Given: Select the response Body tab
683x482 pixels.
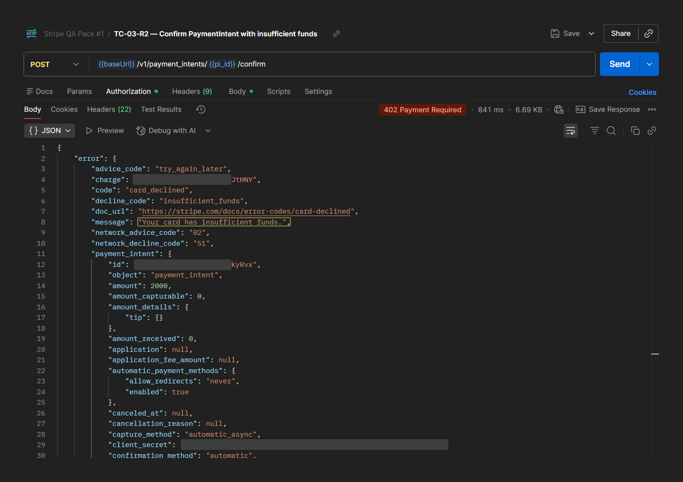Looking at the screenshot, I should click(33, 109).
